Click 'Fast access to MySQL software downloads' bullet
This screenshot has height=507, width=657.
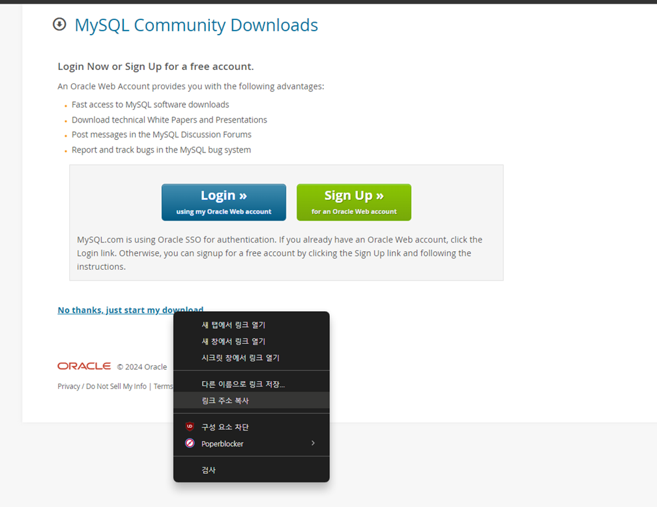[x=151, y=105]
